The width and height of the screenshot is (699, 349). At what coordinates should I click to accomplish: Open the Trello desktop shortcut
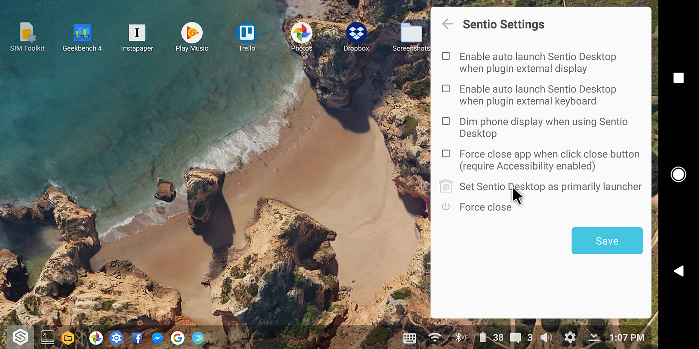[247, 37]
